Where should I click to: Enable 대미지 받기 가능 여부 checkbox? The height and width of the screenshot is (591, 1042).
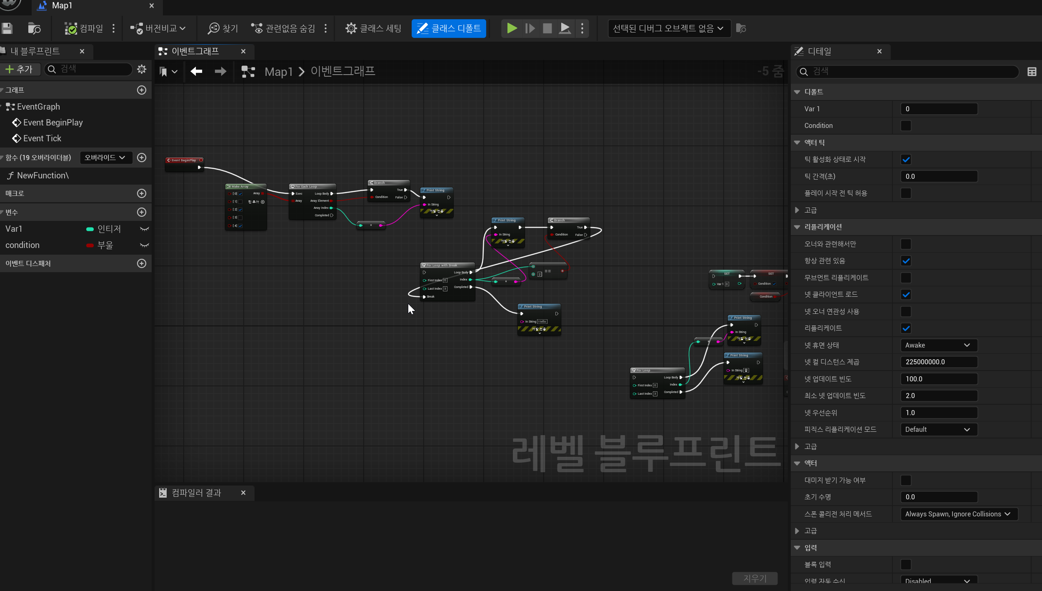[x=906, y=480]
